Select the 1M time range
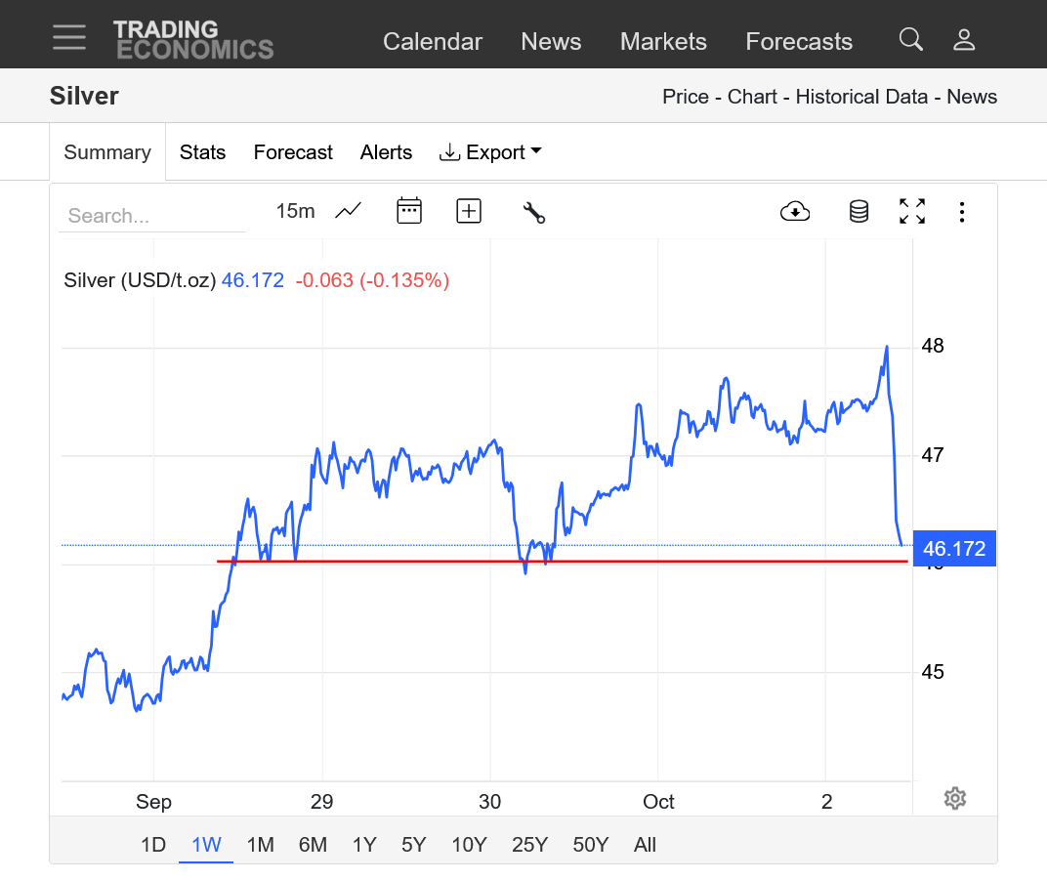 pos(260,845)
